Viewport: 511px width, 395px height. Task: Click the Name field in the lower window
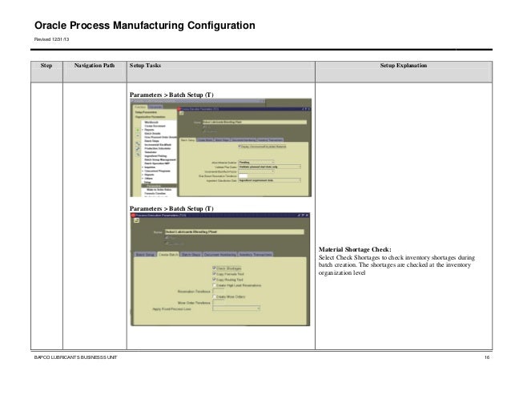(x=235, y=232)
